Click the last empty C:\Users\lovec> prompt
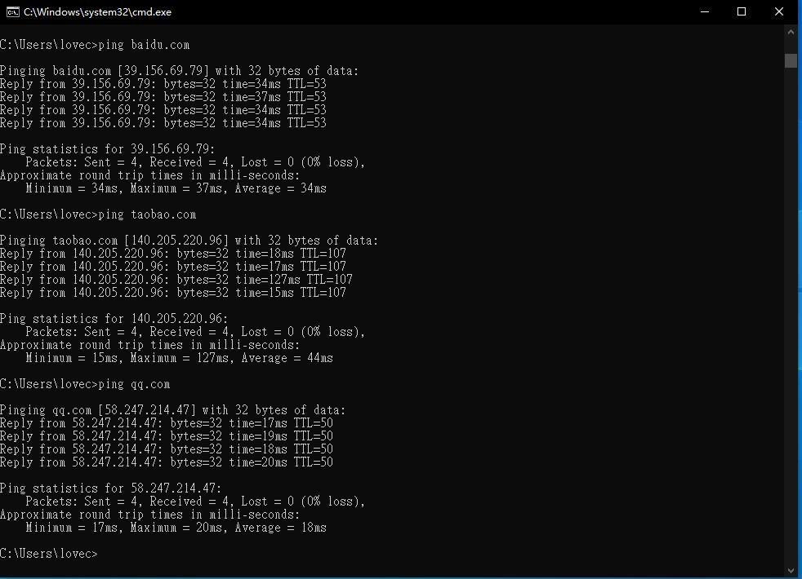The height and width of the screenshot is (579, 802). (49, 554)
